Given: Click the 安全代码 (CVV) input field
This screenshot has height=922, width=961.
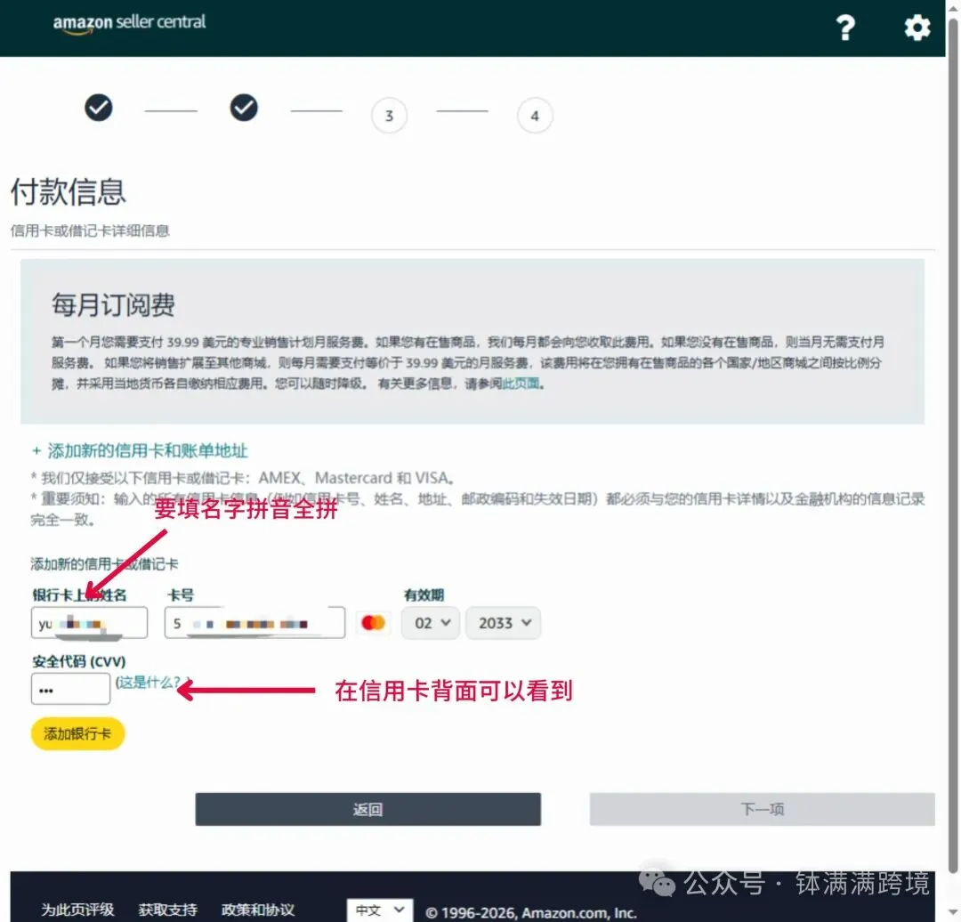Looking at the screenshot, I should point(70,689).
